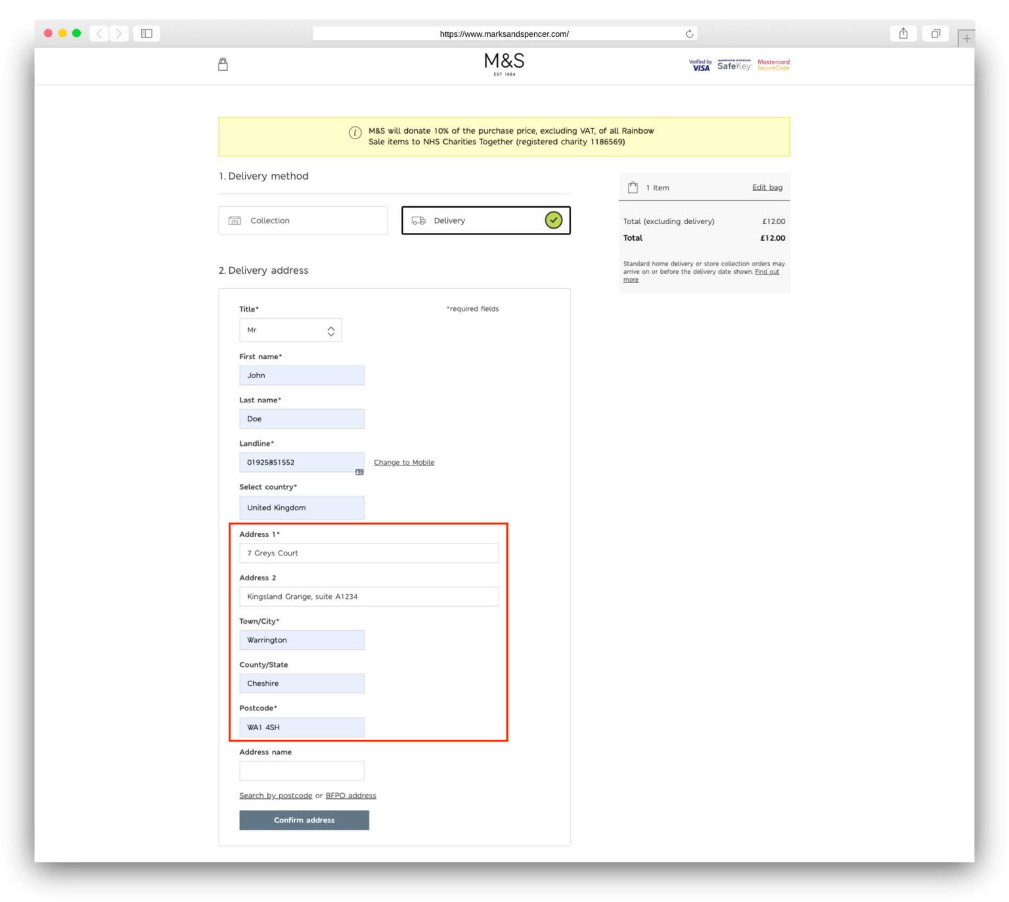This screenshot has width=1009, height=902.
Task: Click the green checkmark on Delivery
Action: (554, 221)
